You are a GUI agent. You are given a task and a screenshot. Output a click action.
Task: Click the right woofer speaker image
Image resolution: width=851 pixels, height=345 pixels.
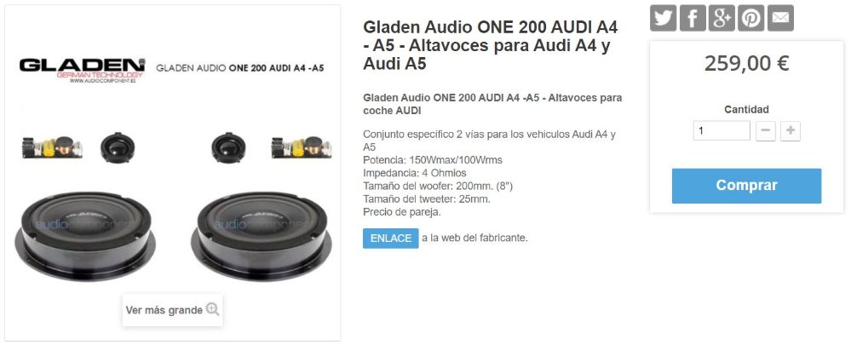coord(261,235)
